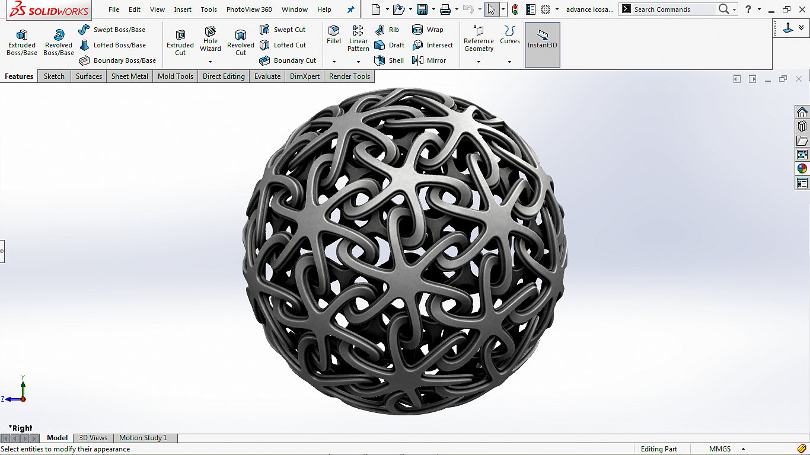Expand the Hole Wizard dropdown arrow
This screenshot has height=455, width=810.
coord(210,62)
